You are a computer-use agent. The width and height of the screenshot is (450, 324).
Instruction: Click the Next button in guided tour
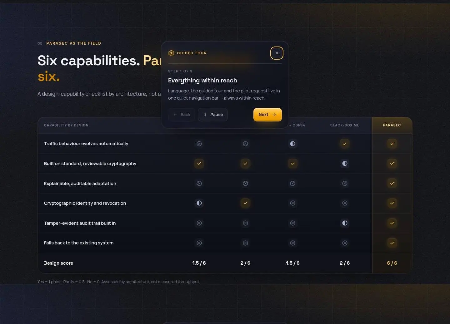(x=267, y=115)
